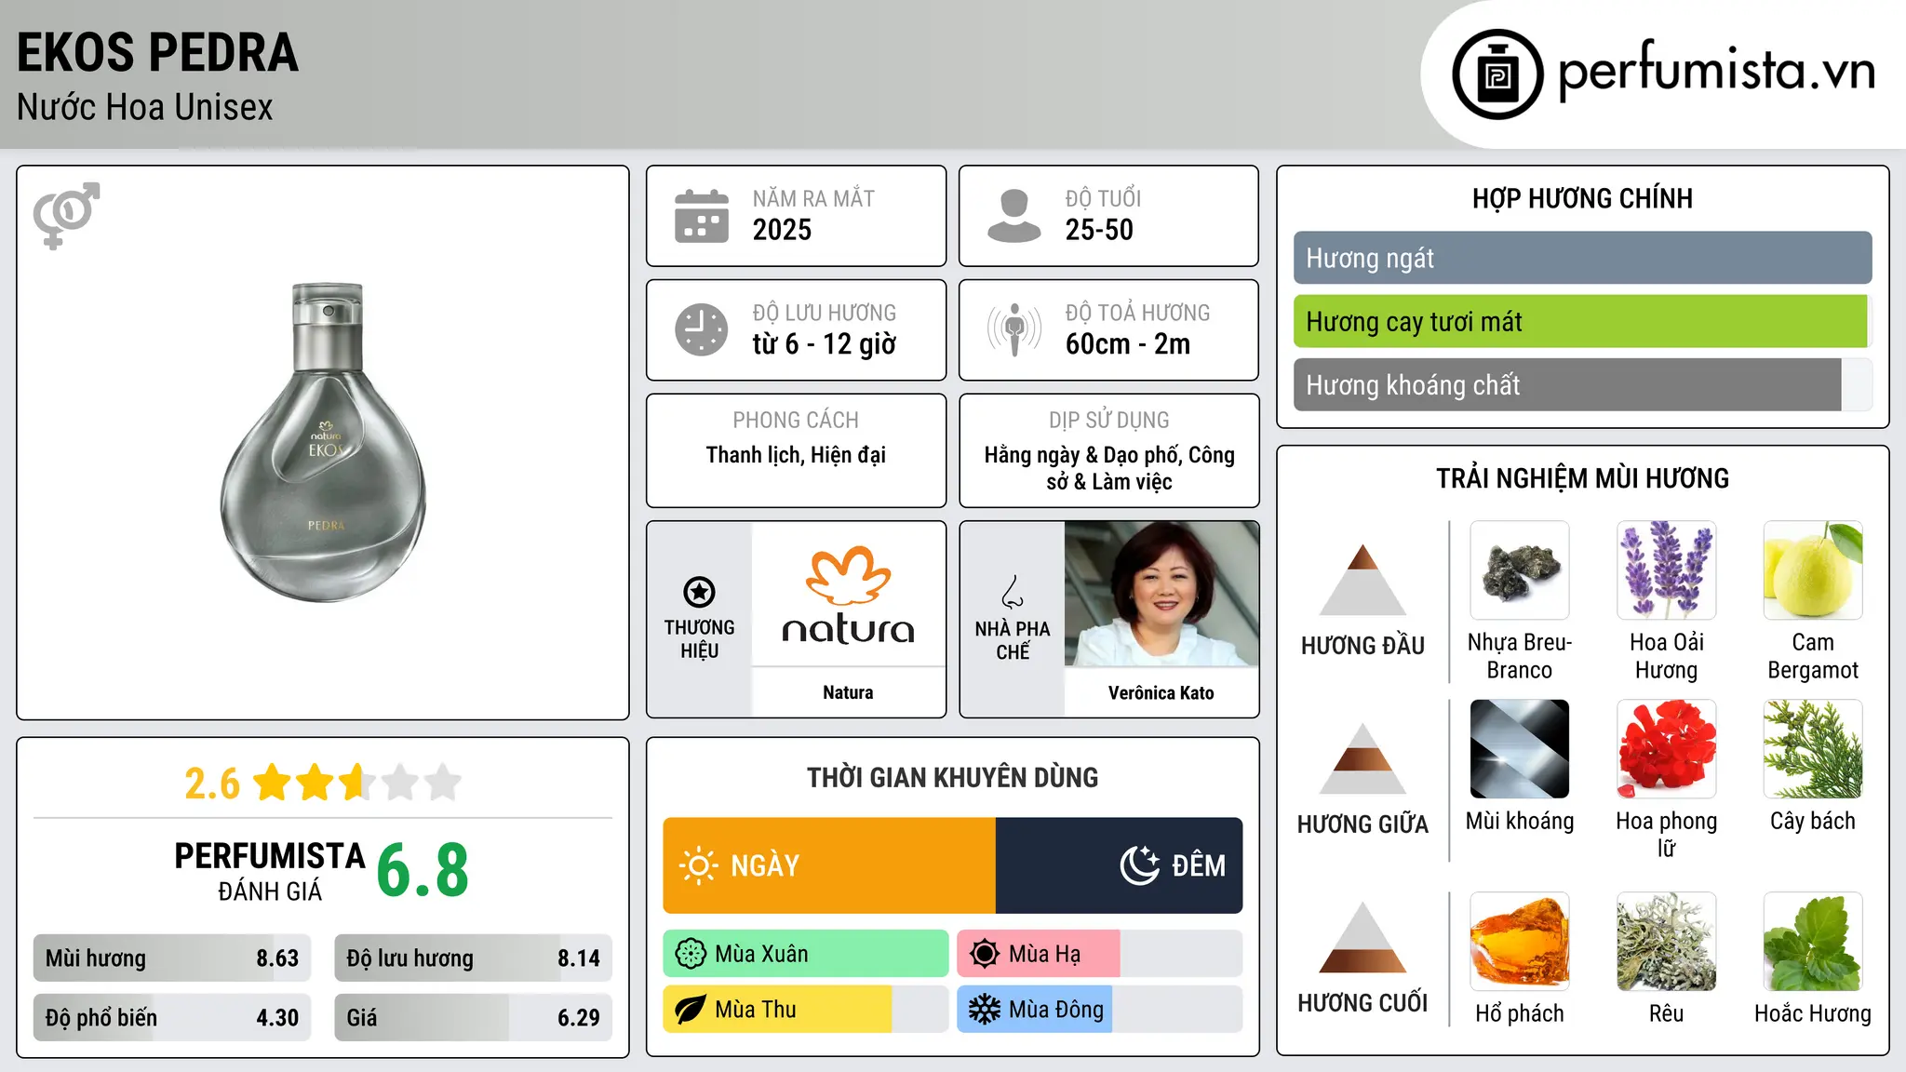Screen dimensions: 1906x1072
Task: Click the Hợp hương chính heading
Action: [1582, 198]
